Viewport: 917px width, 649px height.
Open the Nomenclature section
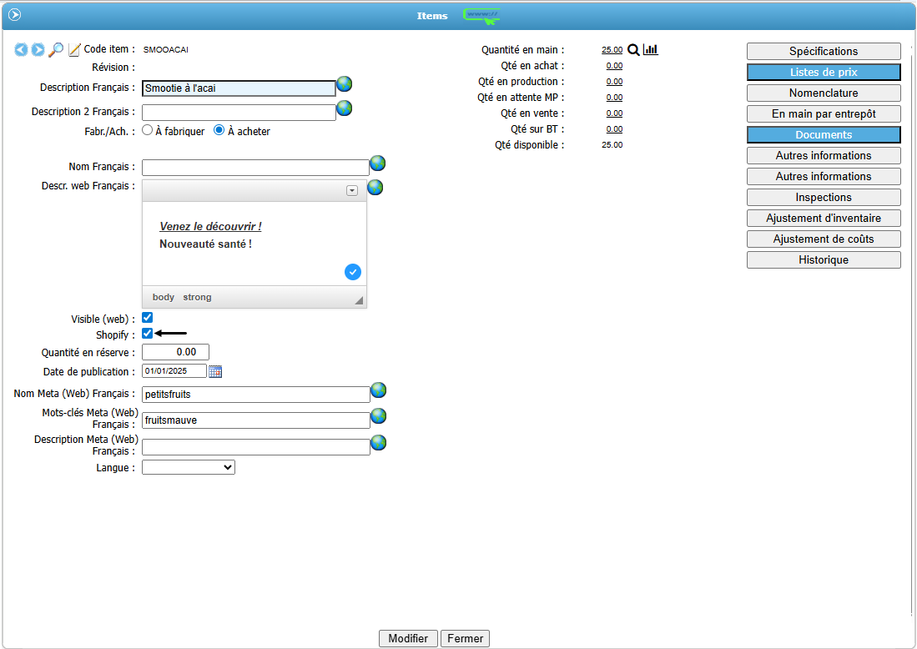(824, 93)
